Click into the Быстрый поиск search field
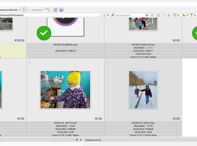The width and height of the screenshot is (197, 146). pyautogui.click(x=128, y=15)
